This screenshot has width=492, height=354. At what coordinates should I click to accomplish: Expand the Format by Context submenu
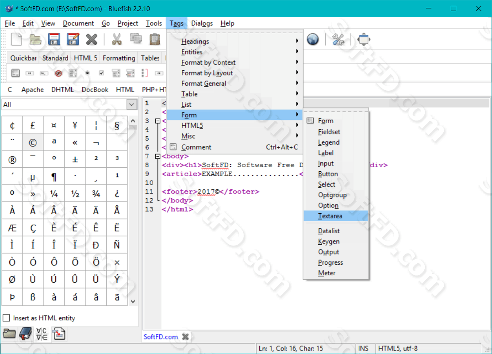[x=234, y=62]
